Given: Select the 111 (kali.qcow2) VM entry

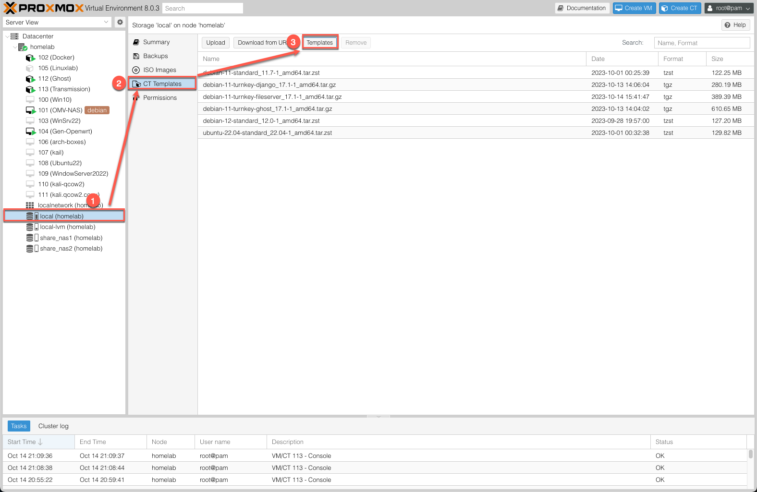Looking at the screenshot, I should (x=64, y=195).
